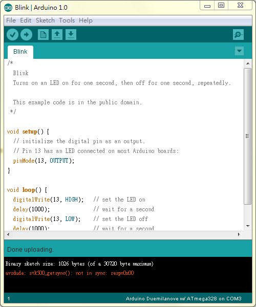Click the Arduino logo in the title bar

coord(8,8)
